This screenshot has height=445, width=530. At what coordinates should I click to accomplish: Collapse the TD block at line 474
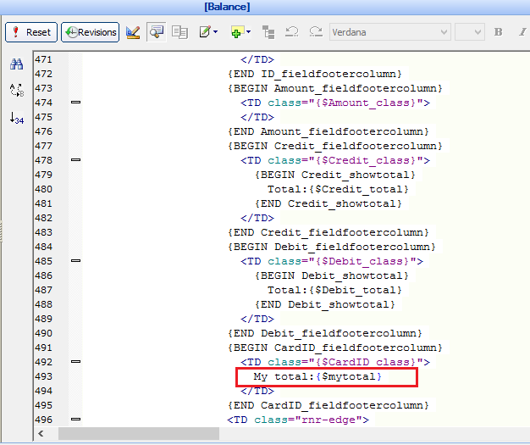pos(75,103)
